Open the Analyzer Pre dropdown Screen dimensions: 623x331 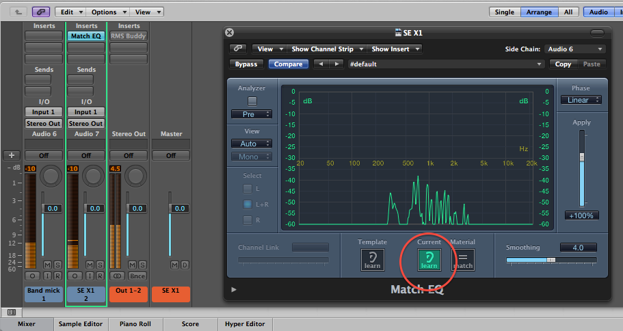252,114
